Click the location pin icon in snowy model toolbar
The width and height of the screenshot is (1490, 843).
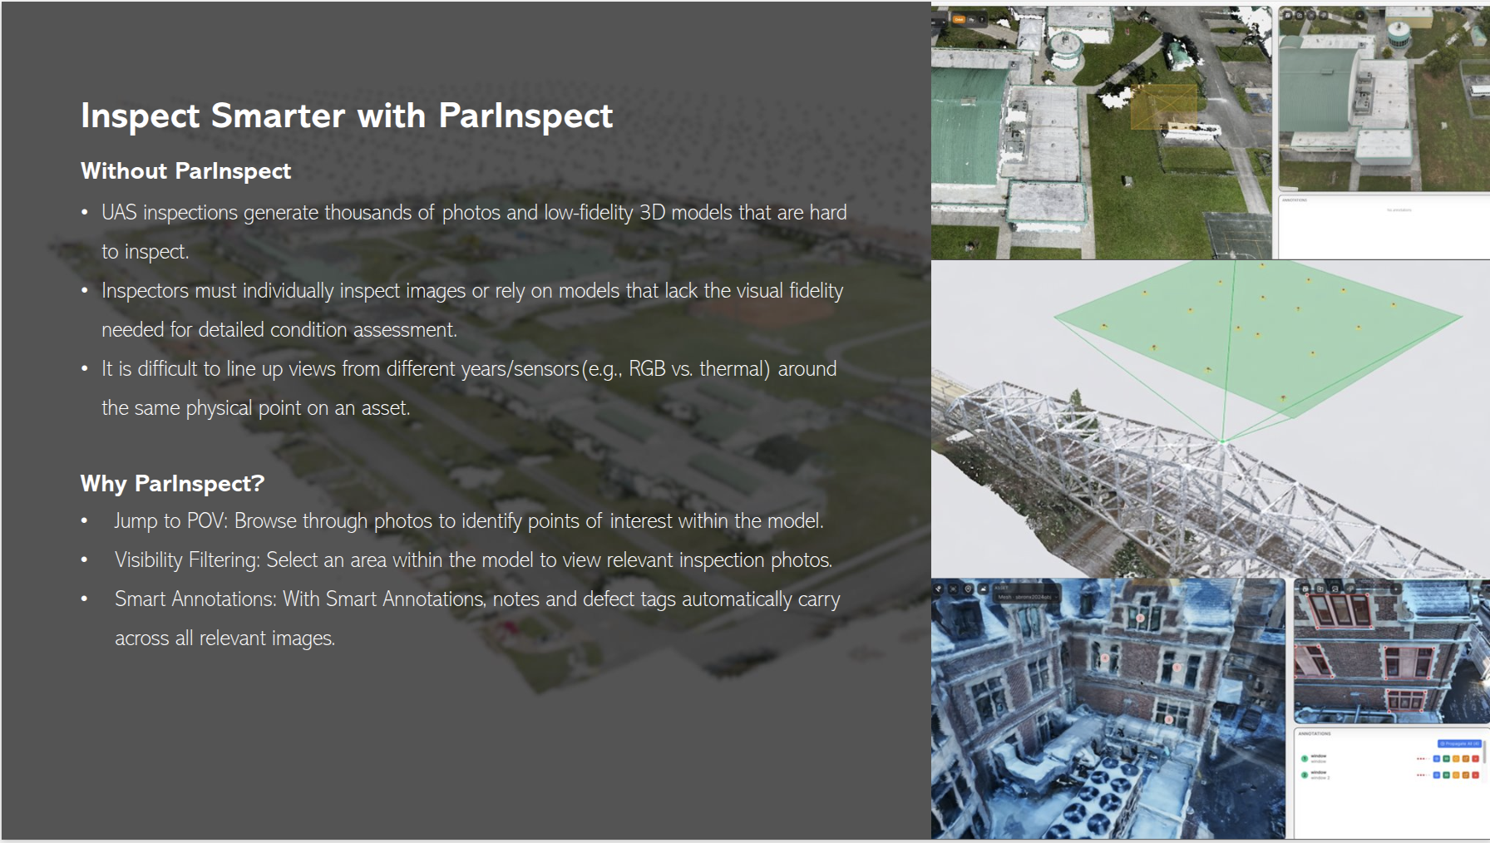click(x=968, y=589)
